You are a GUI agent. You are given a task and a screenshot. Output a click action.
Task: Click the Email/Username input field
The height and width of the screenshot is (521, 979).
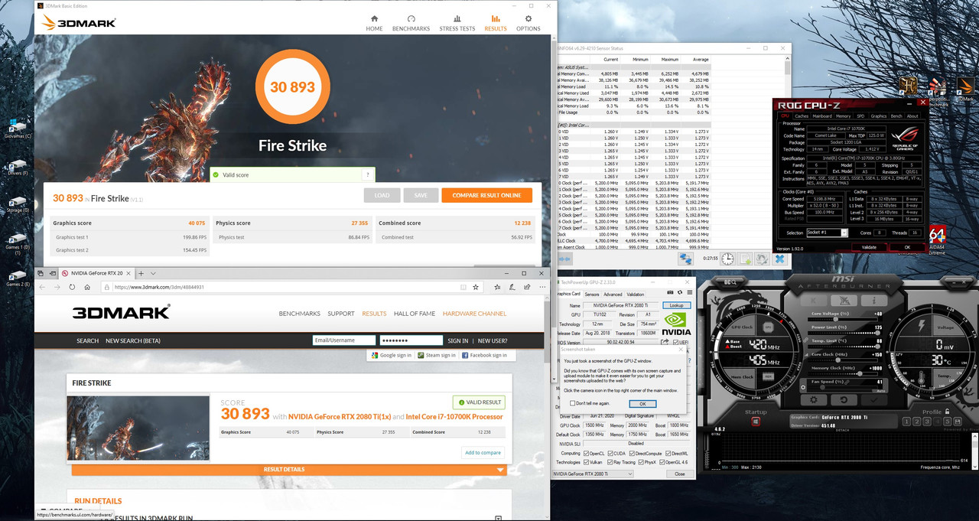point(344,340)
